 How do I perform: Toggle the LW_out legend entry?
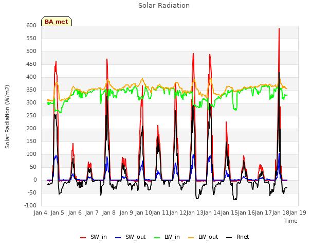click(x=203, y=237)
